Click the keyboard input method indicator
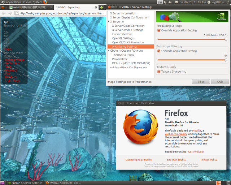 [160, 2]
